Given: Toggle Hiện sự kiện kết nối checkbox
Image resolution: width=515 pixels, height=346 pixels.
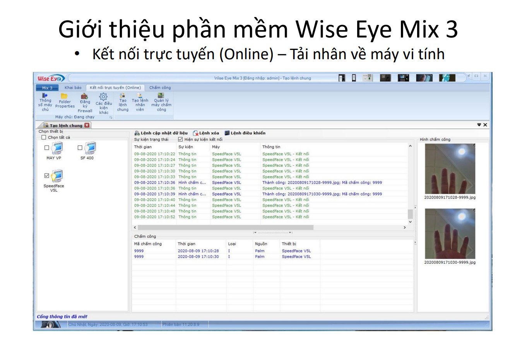Looking at the screenshot, I should (180, 139).
